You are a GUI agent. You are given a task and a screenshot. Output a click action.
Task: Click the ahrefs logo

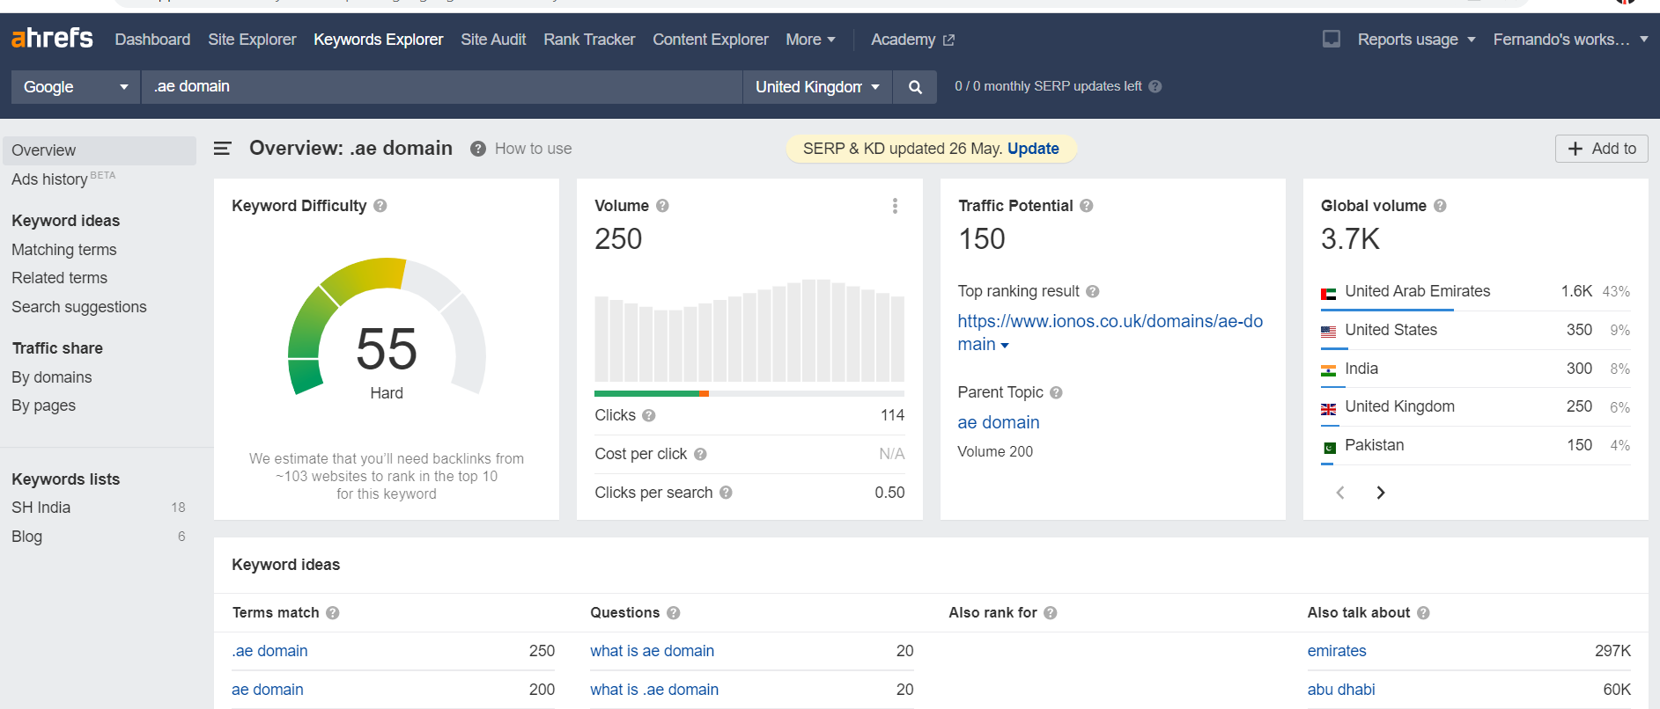[x=52, y=39]
